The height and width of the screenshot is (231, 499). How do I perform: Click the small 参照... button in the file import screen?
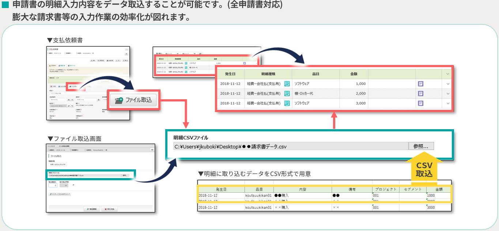pyautogui.click(x=125, y=176)
